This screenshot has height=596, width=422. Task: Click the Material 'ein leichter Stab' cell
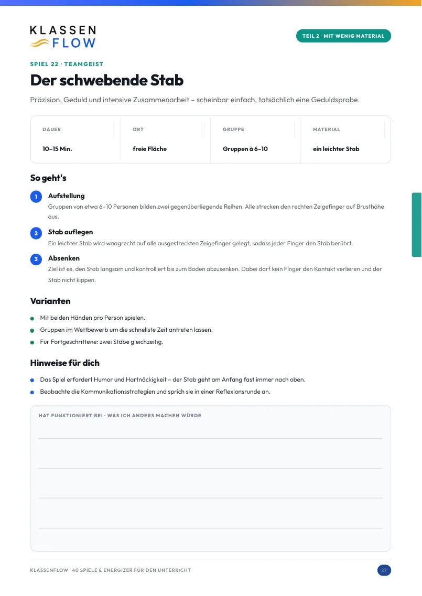click(x=345, y=139)
